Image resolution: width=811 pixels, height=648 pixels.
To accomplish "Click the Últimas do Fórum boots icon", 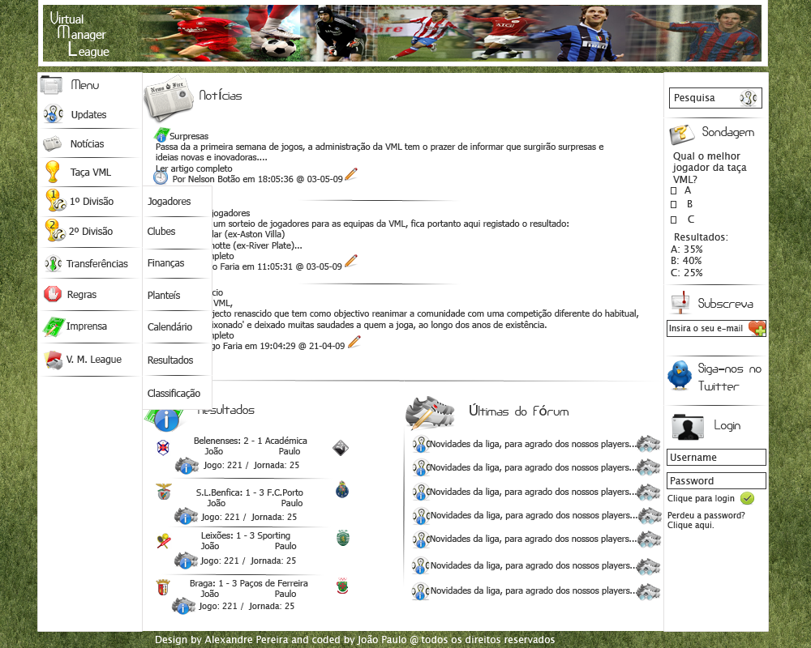I will point(431,413).
